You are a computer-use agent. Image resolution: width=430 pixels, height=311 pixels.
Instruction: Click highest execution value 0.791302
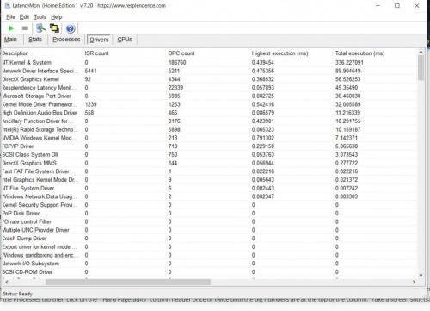coord(263,138)
